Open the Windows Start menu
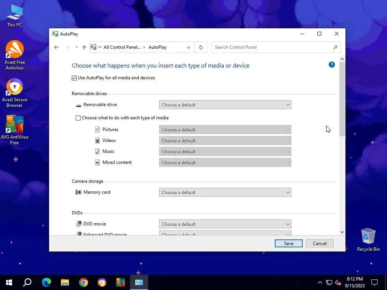 tap(9, 282)
